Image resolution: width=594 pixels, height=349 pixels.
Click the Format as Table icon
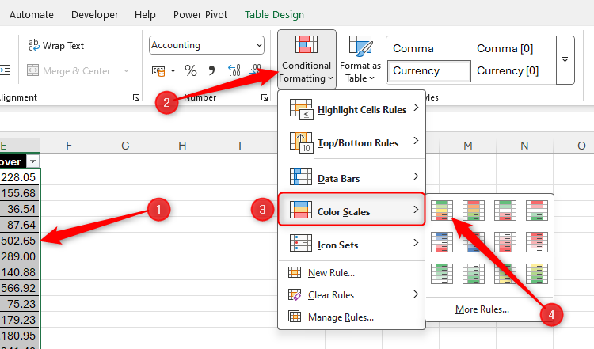360,59
